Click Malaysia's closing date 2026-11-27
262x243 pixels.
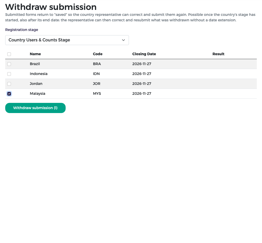click(x=142, y=94)
